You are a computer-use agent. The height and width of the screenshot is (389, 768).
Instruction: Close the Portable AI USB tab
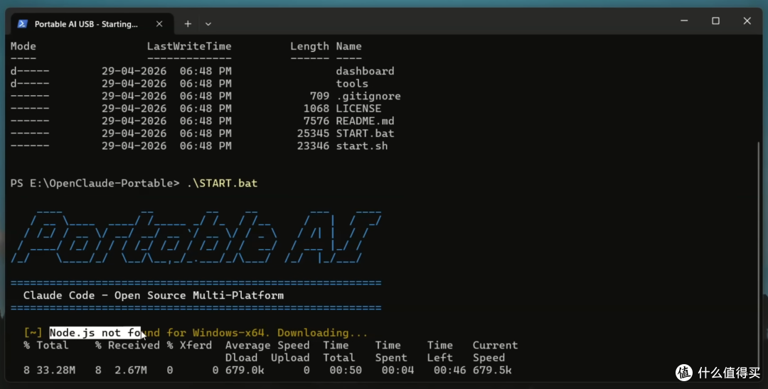pyautogui.click(x=159, y=24)
